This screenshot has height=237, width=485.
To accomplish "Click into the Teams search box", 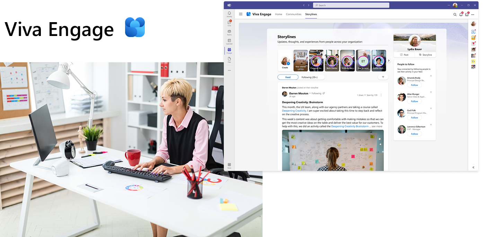I will point(351,5).
